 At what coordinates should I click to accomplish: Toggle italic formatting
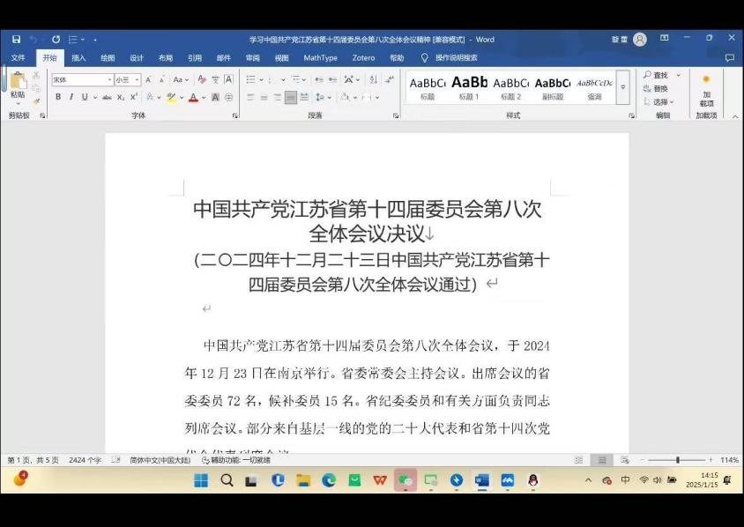pyautogui.click(x=71, y=97)
